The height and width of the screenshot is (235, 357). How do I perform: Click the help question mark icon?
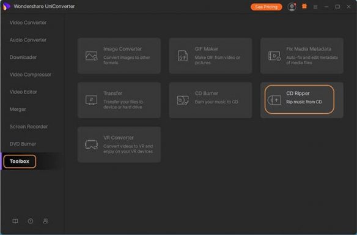pos(31,221)
